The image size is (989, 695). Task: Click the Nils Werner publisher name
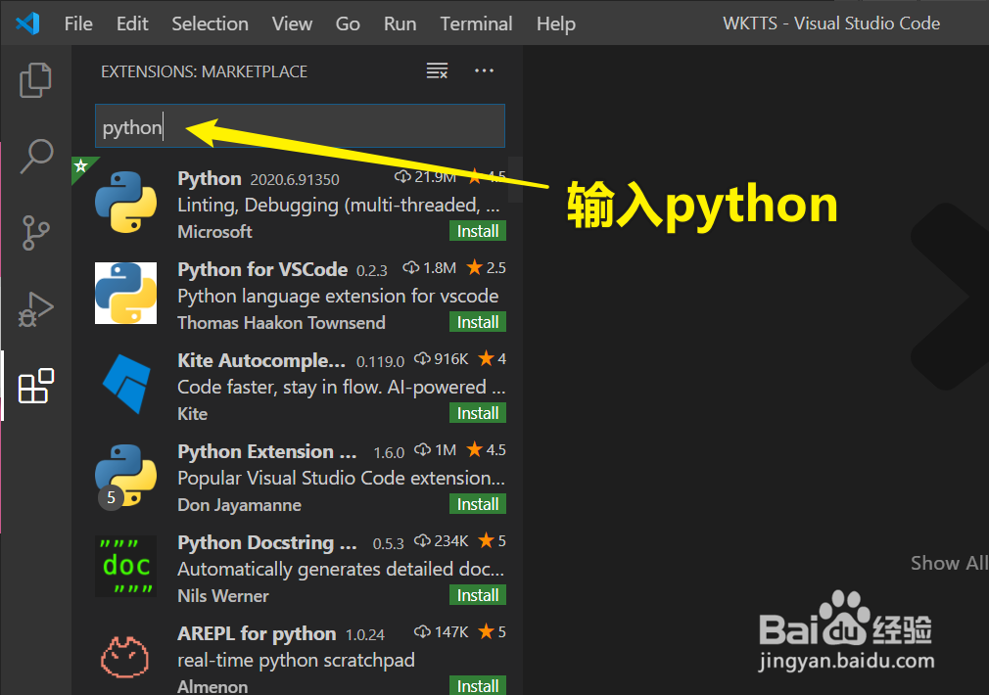click(222, 596)
